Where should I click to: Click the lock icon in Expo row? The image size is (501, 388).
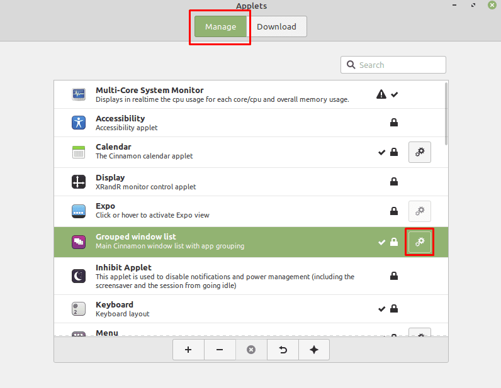point(394,211)
